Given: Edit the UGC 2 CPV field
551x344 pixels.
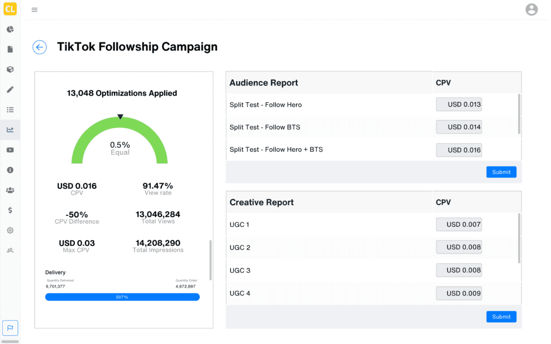Looking at the screenshot, I should pyautogui.click(x=459, y=247).
